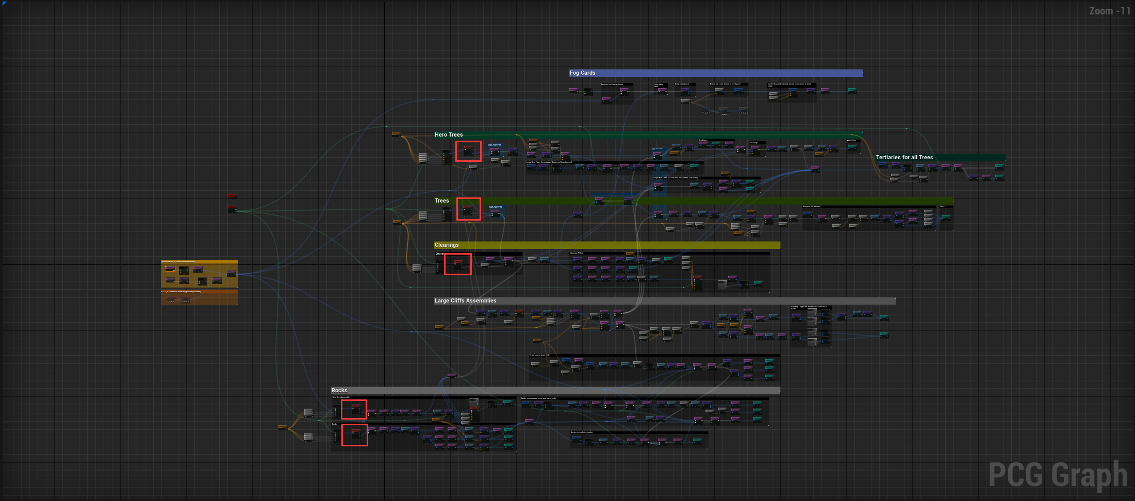Select the green output node ending the Fog Cards chain
Viewport: 1135px width, 501px height.
click(x=852, y=91)
